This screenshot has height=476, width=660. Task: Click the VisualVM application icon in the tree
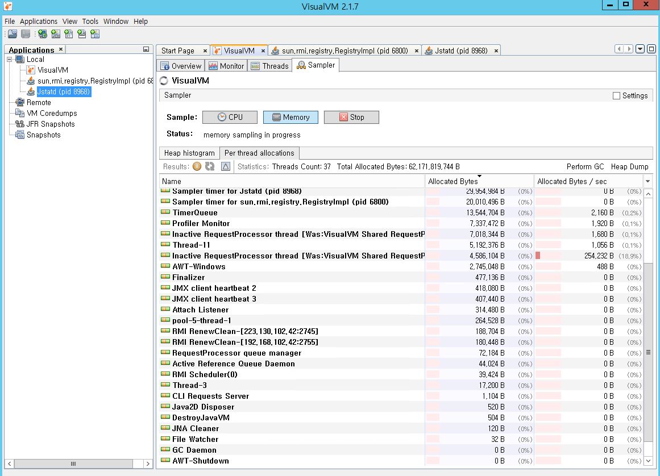pyautogui.click(x=31, y=70)
